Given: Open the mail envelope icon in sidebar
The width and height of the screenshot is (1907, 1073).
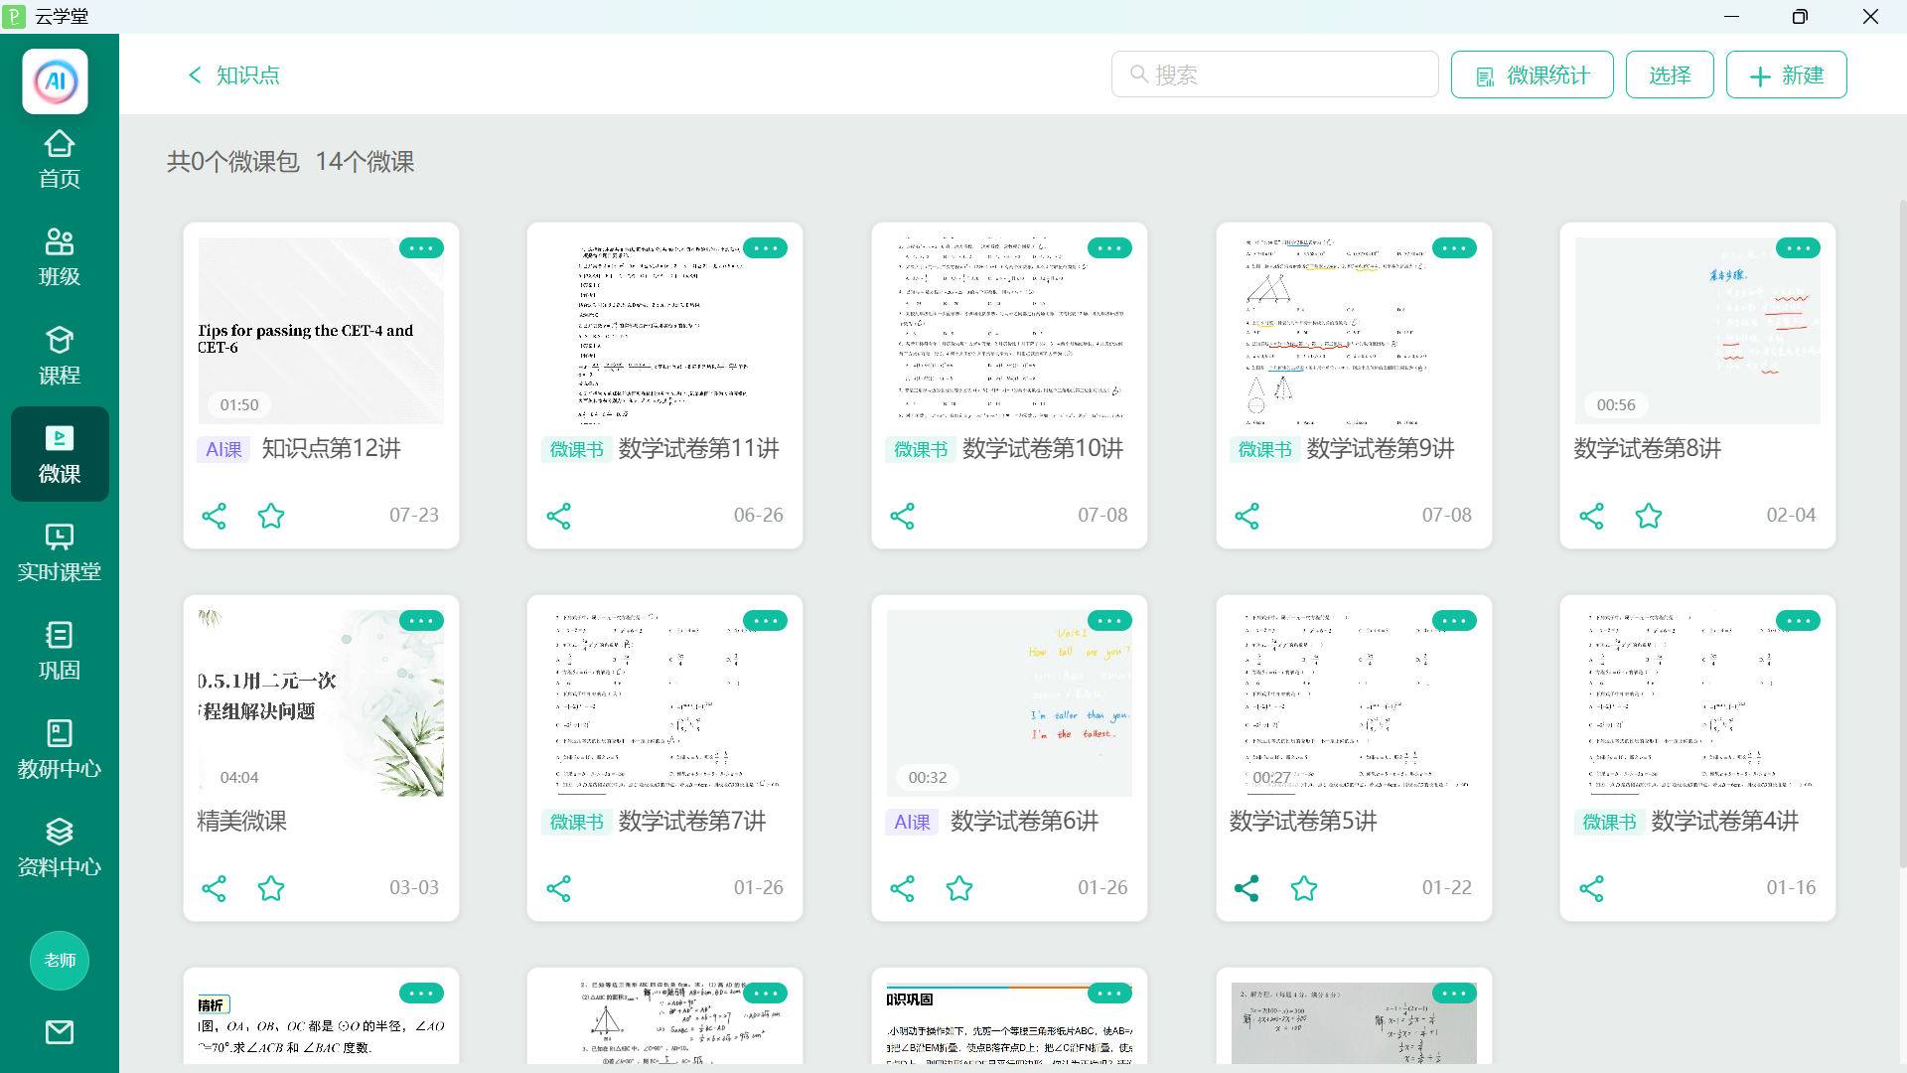Looking at the screenshot, I should point(60,1032).
